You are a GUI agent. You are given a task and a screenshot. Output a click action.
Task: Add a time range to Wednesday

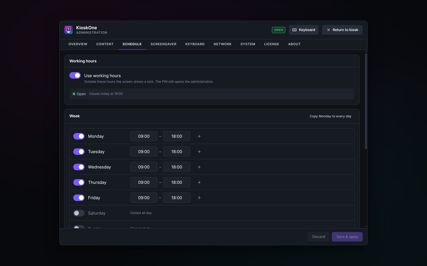coord(199,167)
